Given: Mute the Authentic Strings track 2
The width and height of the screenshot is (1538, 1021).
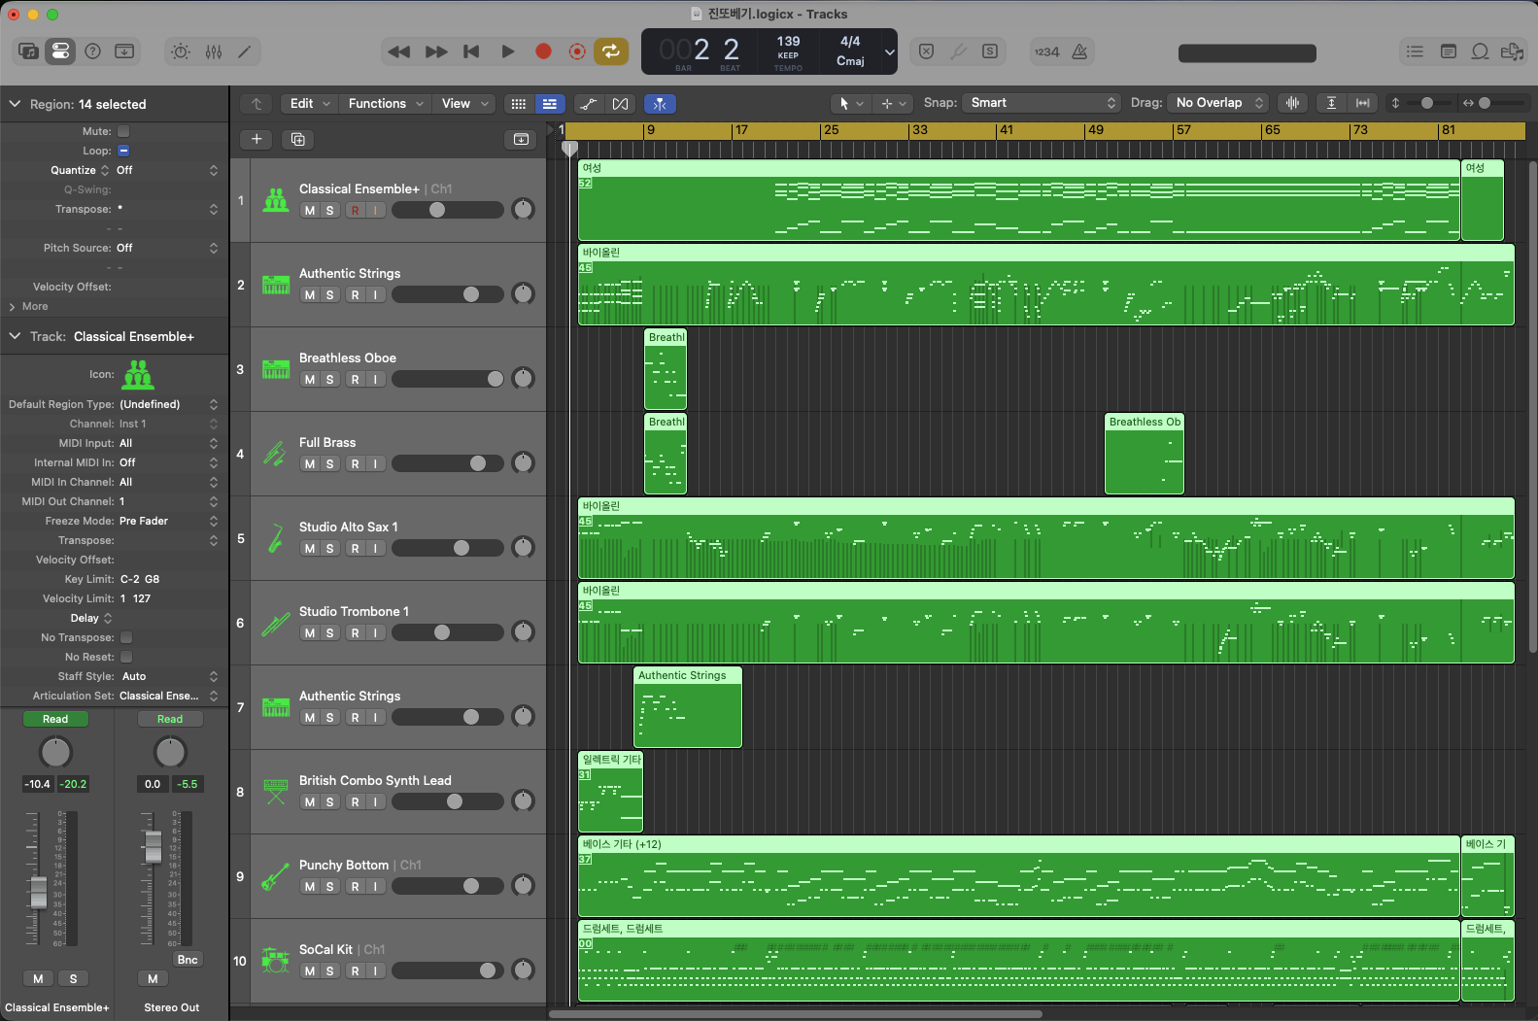Looking at the screenshot, I should click(310, 295).
